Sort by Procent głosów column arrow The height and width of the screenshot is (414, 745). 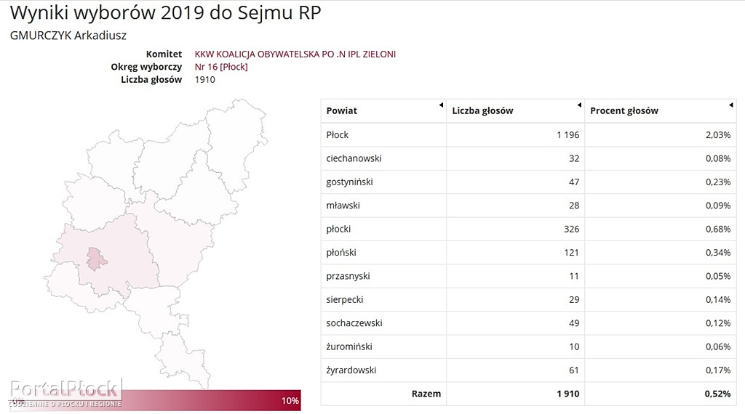730,105
